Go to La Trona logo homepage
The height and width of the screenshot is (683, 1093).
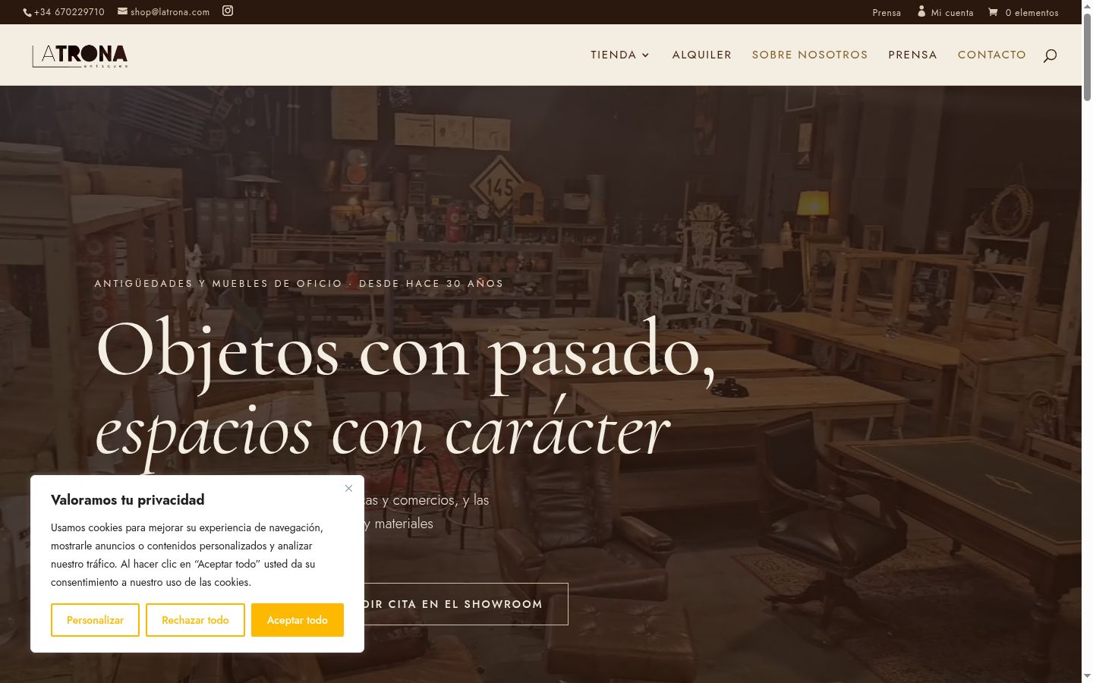(x=80, y=55)
